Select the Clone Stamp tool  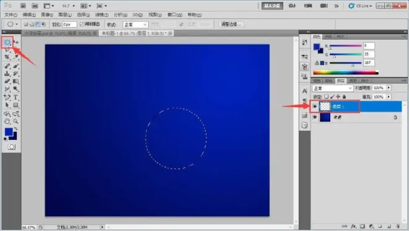tap(7, 74)
